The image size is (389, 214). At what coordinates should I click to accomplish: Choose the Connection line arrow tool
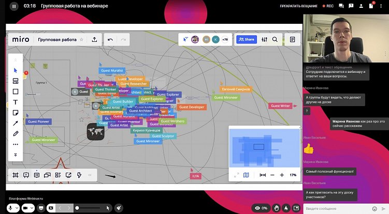[16, 123]
